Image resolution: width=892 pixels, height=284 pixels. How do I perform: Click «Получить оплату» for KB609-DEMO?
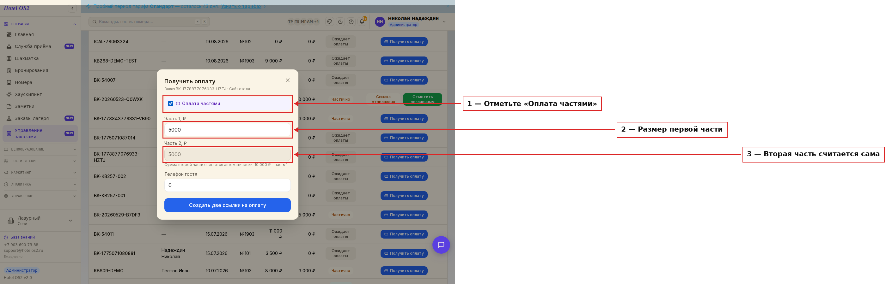click(404, 271)
